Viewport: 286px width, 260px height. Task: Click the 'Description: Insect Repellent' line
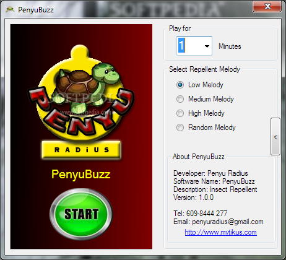(x=215, y=189)
